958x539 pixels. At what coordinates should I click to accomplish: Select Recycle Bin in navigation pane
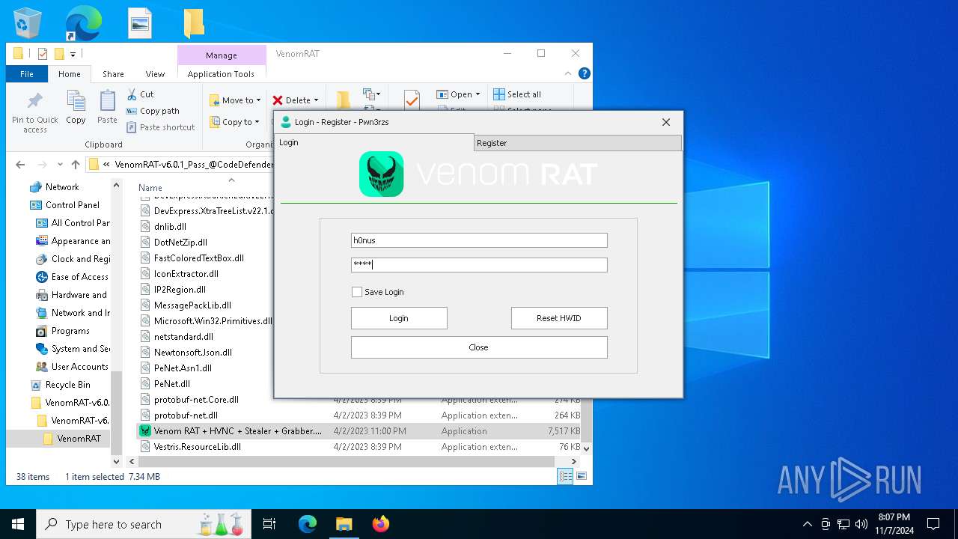pyautogui.click(x=67, y=385)
